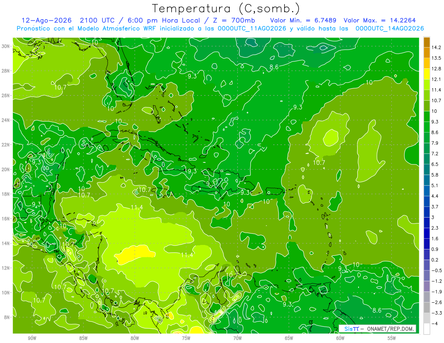Image resolution: width=444 pixels, height=343 pixels.
Task: Pick the white legend swatch below -4
Action: click(427, 329)
